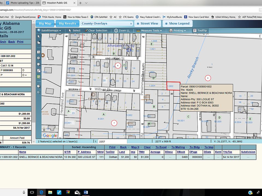
Task: Click the Print link in details panel
Action: click(20, 42)
